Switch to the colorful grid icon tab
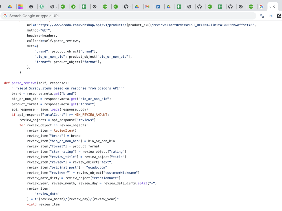This screenshot has height=211, width=282. (x=21, y=7)
